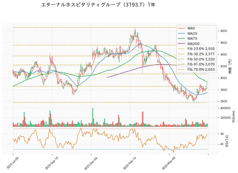Click the 2026-Feb-19 date axis label
Screen dimensions: 238x173
[130, 163]
